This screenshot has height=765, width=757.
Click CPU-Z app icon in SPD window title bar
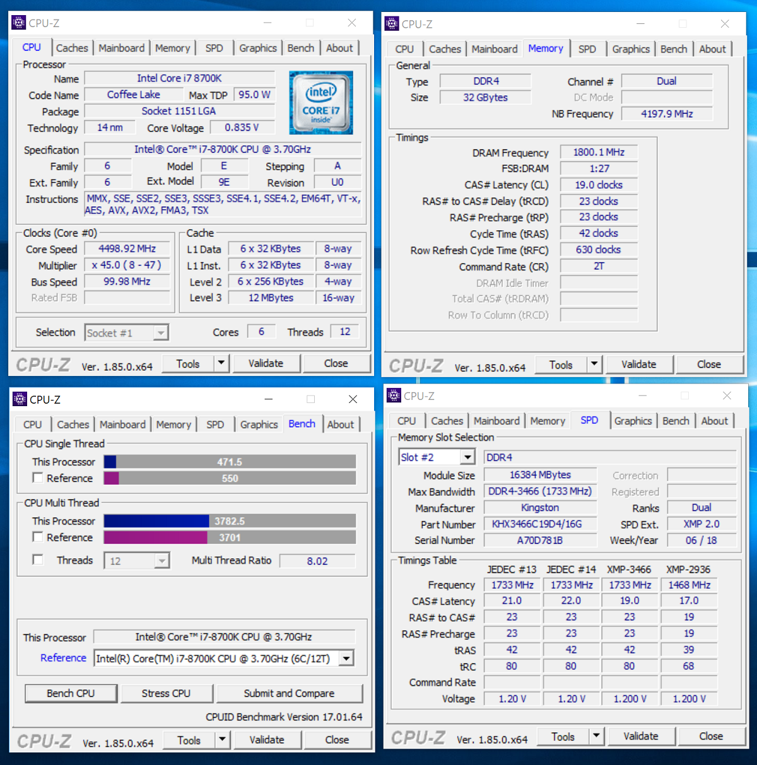coord(394,395)
